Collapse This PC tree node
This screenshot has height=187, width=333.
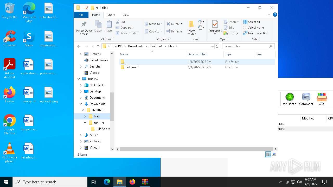pos(79,79)
